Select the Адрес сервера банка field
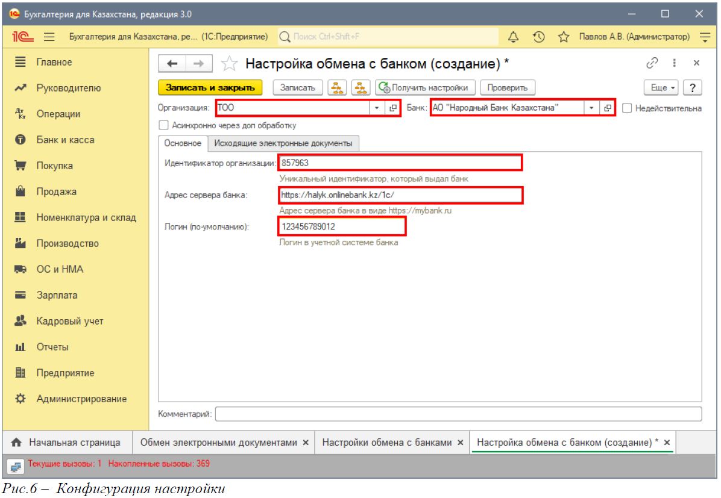The image size is (721, 498). tap(400, 195)
